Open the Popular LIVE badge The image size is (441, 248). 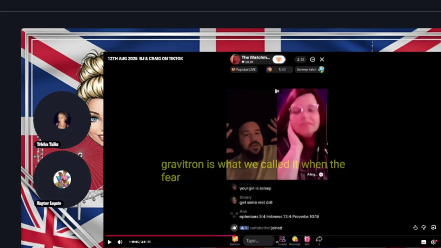point(244,70)
